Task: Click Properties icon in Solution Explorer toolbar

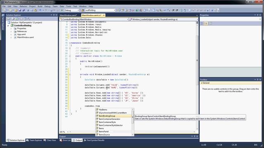Action: (8, 19)
